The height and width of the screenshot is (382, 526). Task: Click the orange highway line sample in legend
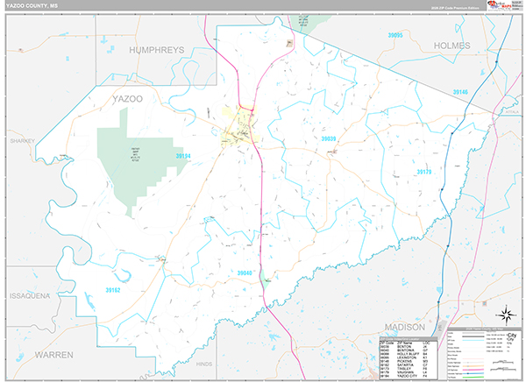tap(473, 366)
